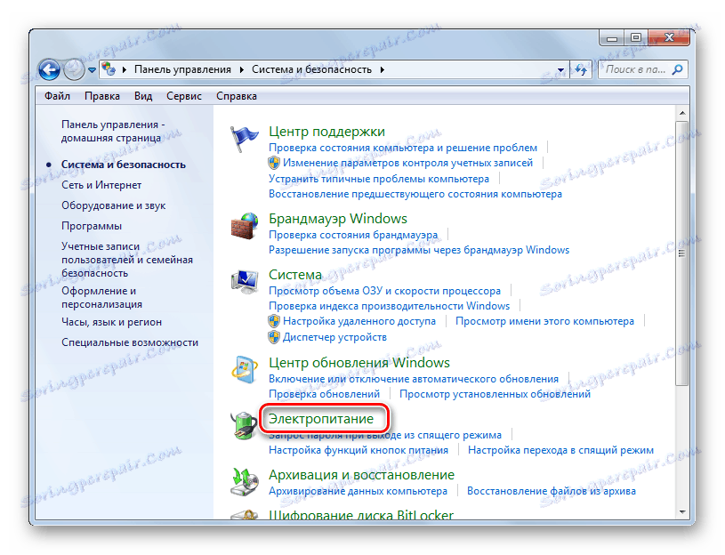Click shield icon beside Изменение параметров контроля
The image size is (725, 555).
274,163
